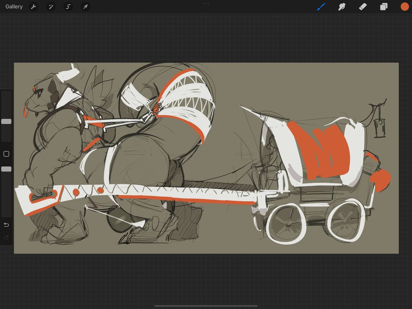
Task: Click the brush opacity slider handle
Action: tap(6, 169)
